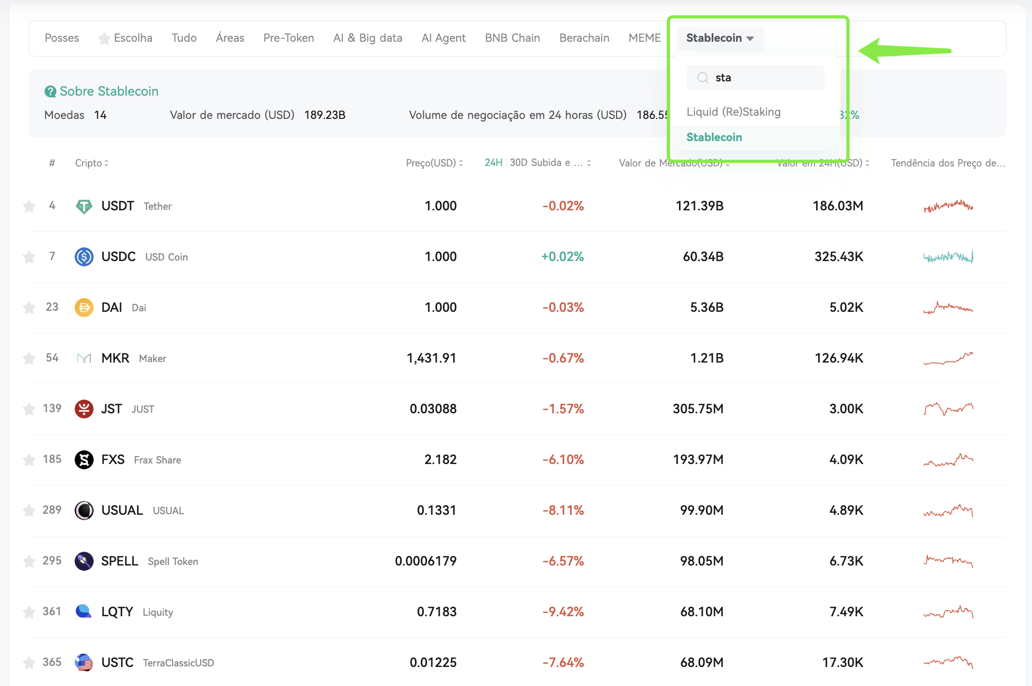Toggle favorite star on USTC row
This screenshot has height=686, width=1032.
click(29, 663)
